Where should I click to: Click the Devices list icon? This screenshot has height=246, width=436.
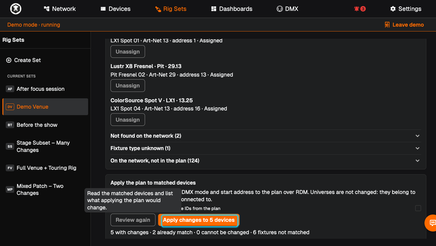click(103, 9)
